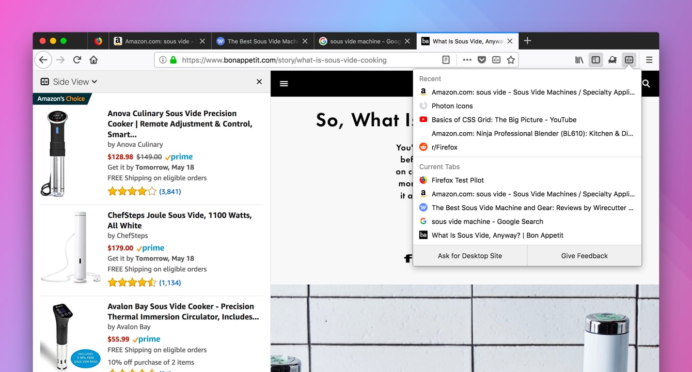Click the Test Pilot toolbar icon
The width and height of the screenshot is (692, 372).
(x=612, y=60)
